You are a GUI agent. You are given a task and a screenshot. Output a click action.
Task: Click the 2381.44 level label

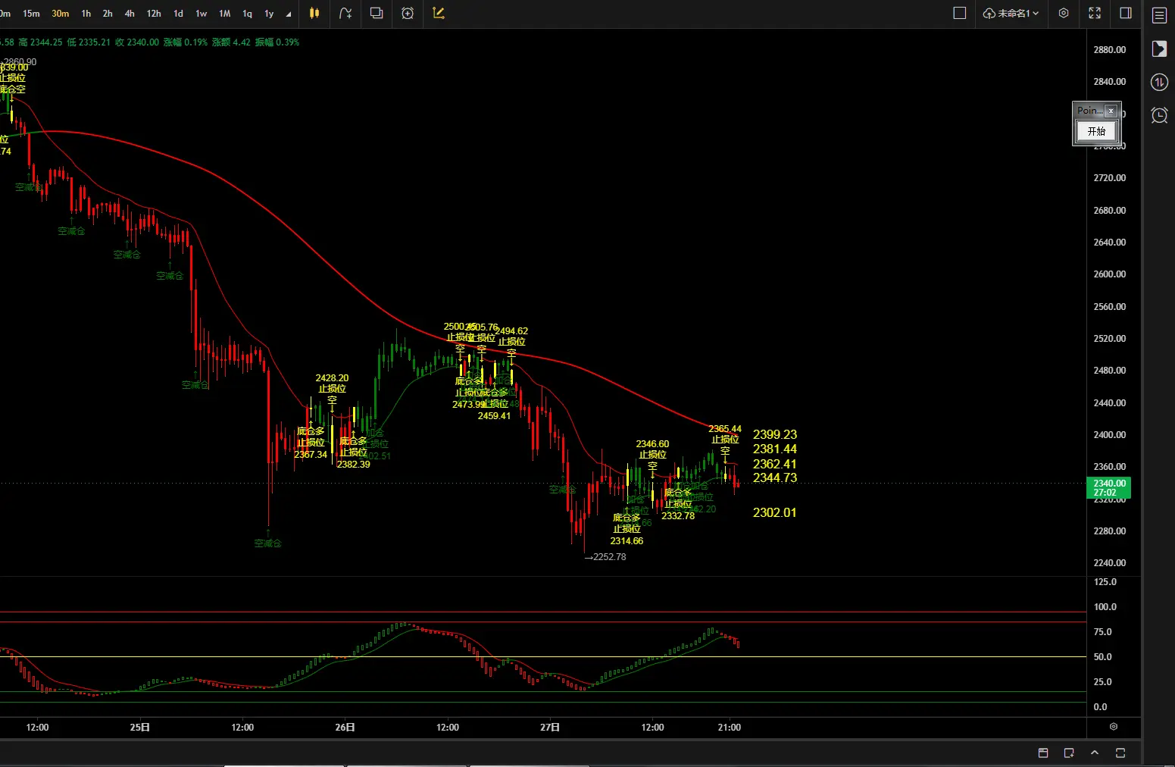[x=775, y=449]
